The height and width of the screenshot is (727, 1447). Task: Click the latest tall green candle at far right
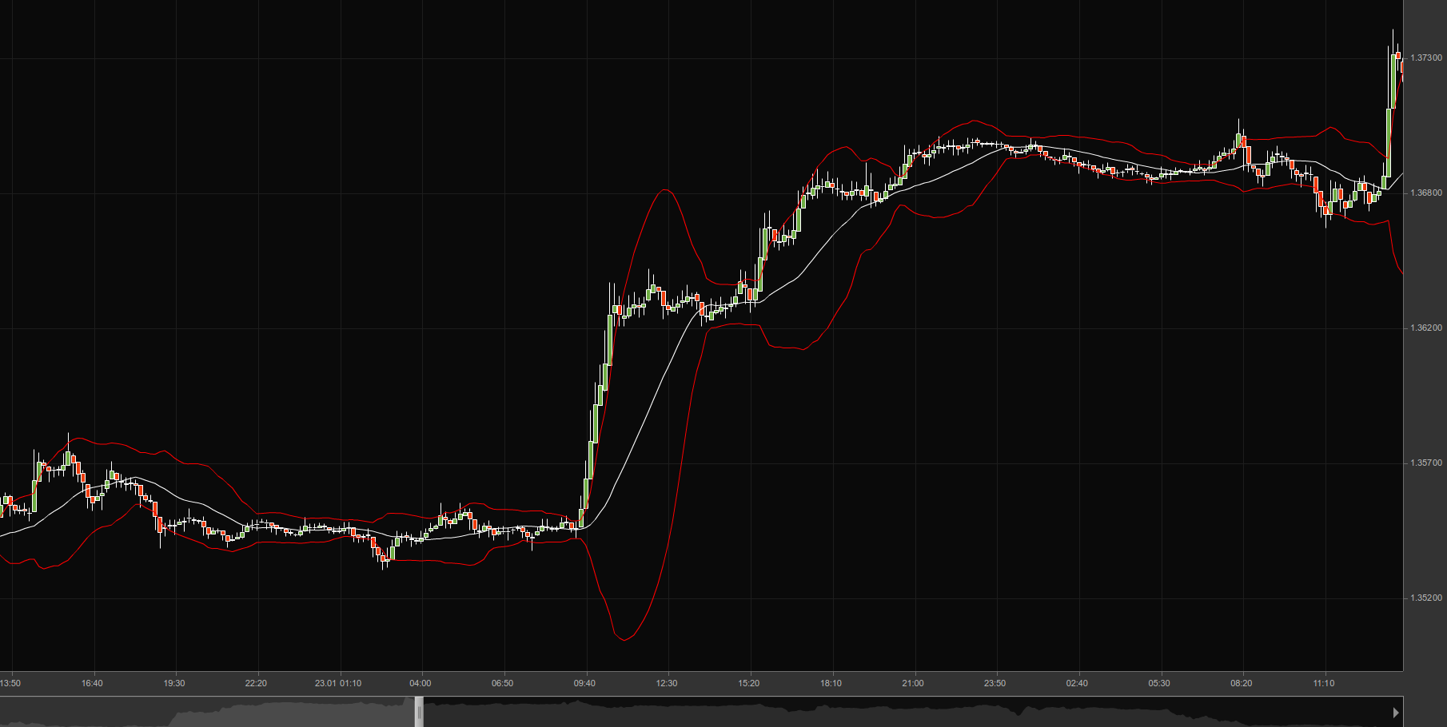coord(1392,80)
